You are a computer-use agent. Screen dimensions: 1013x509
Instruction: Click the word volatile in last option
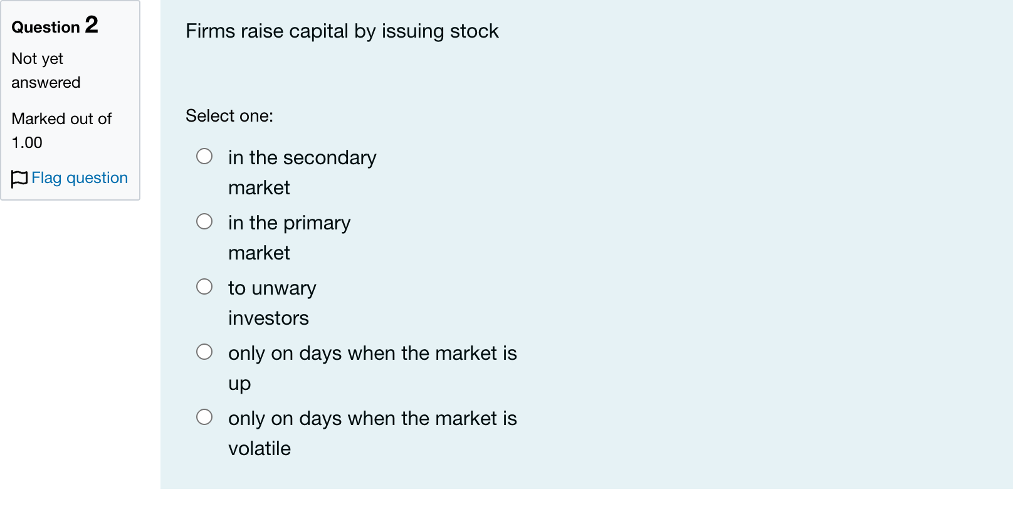(x=260, y=448)
